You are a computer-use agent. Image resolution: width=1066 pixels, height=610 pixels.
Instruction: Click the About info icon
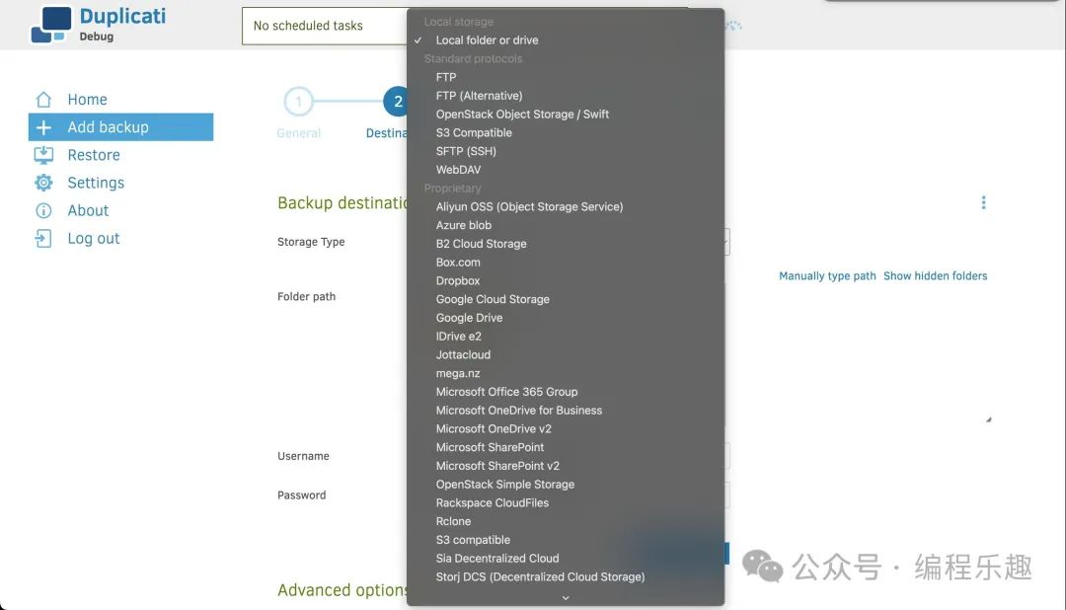tap(43, 210)
